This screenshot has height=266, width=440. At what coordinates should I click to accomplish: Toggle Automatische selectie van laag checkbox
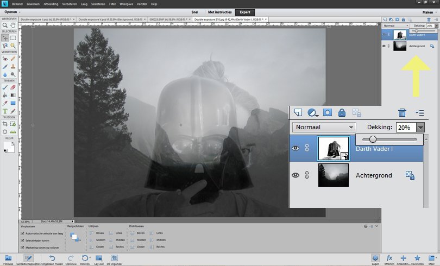point(22,233)
